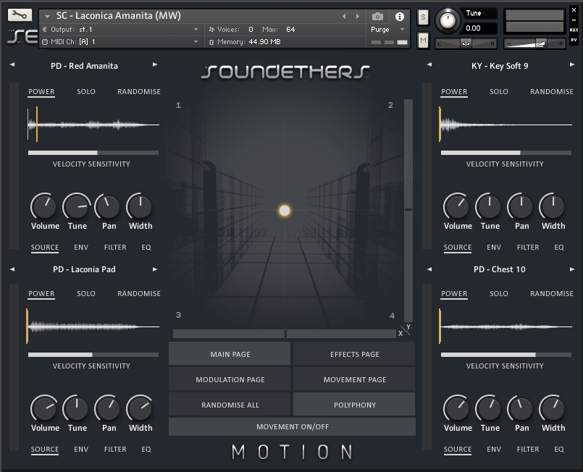Click the horizontal X position slider

(x=285, y=334)
